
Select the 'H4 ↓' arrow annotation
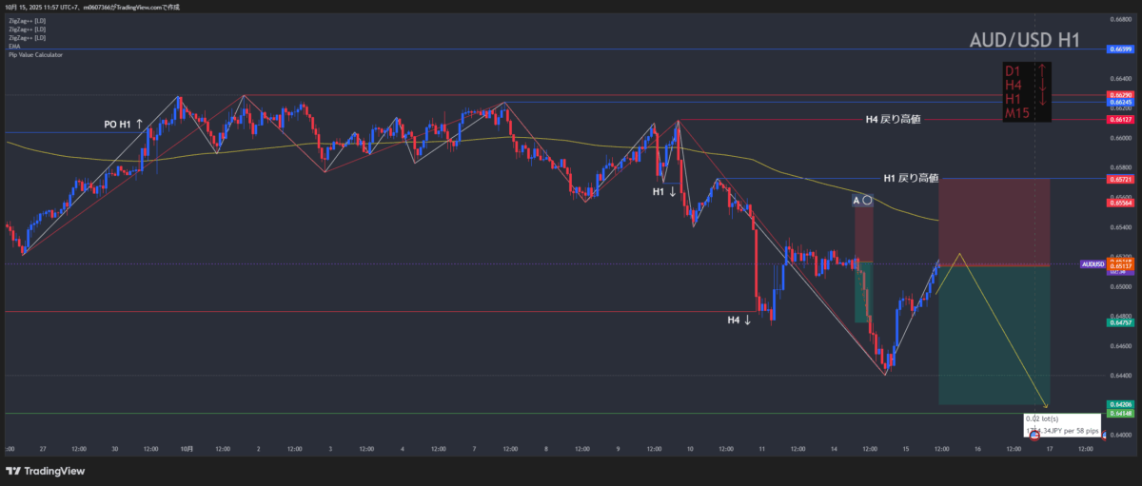(739, 321)
